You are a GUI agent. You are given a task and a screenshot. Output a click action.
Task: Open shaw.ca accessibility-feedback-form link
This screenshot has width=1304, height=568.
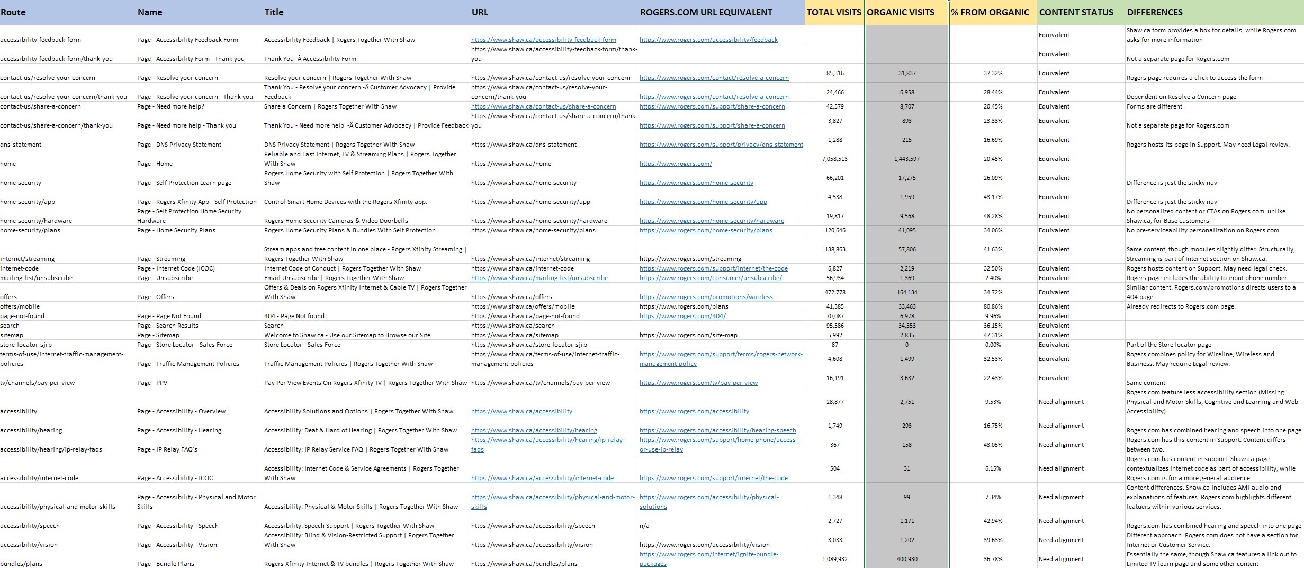pyautogui.click(x=544, y=40)
